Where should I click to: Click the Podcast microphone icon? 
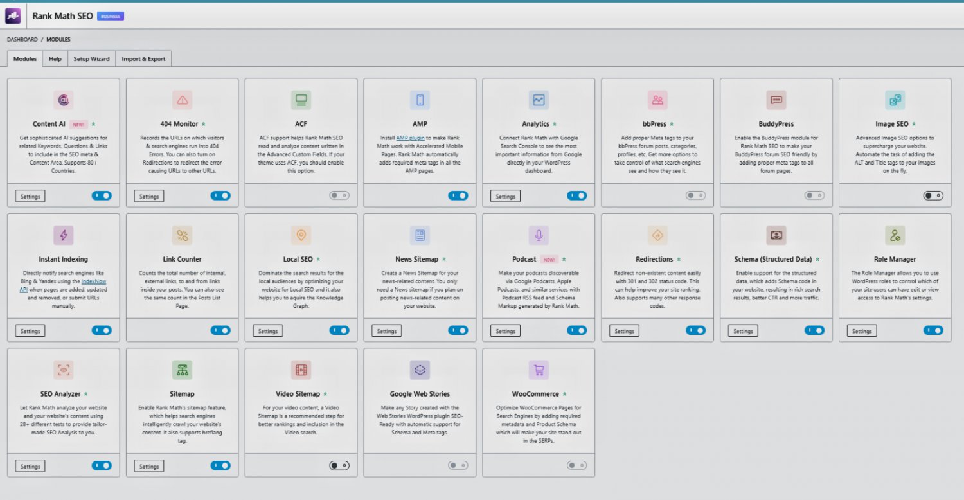(539, 235)
